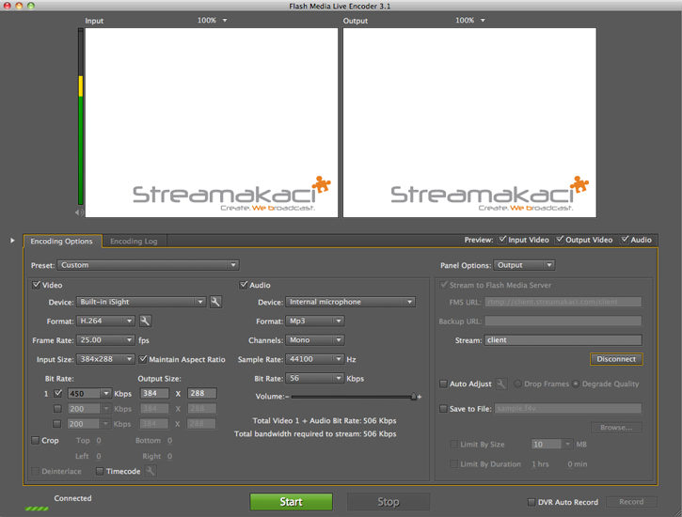Toggle Output Video preview checkbox

tap(560, 240)
